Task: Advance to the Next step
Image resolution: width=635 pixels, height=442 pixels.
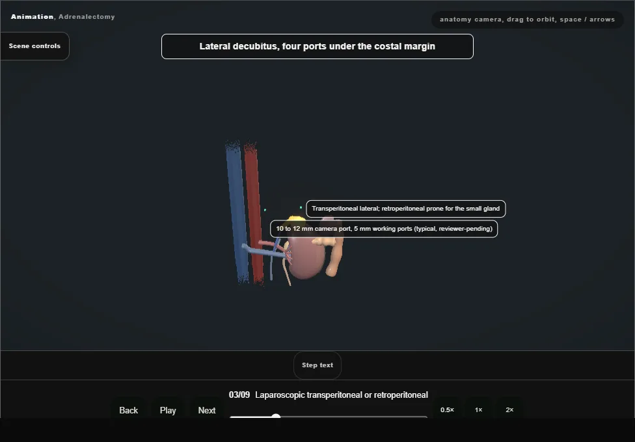Action: coord(206,410)
